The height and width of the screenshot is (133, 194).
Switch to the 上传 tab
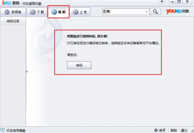coord(80,12)
